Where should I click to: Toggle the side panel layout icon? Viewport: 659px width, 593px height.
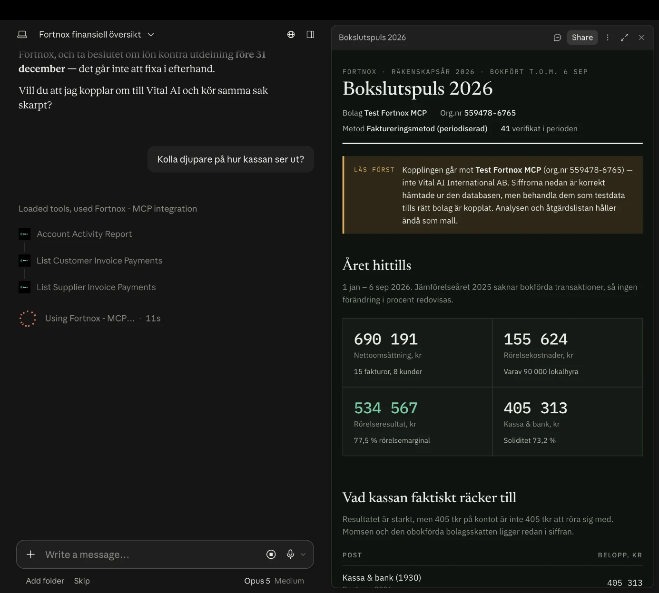tap(310, 34)
